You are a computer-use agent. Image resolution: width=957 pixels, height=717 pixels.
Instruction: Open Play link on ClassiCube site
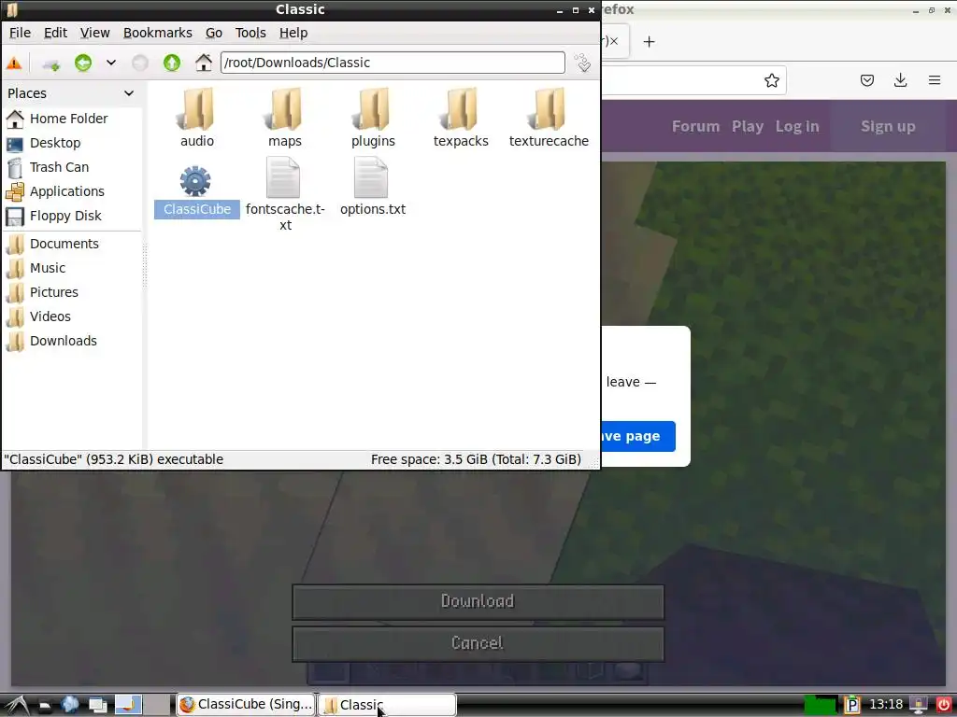point(748,127)
